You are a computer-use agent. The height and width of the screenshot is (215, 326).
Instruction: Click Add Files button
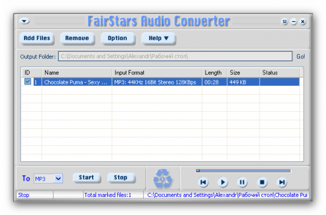(37, 38)
